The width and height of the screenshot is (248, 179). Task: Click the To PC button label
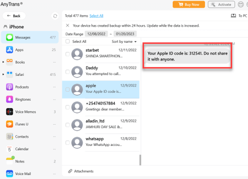[243, 16]
